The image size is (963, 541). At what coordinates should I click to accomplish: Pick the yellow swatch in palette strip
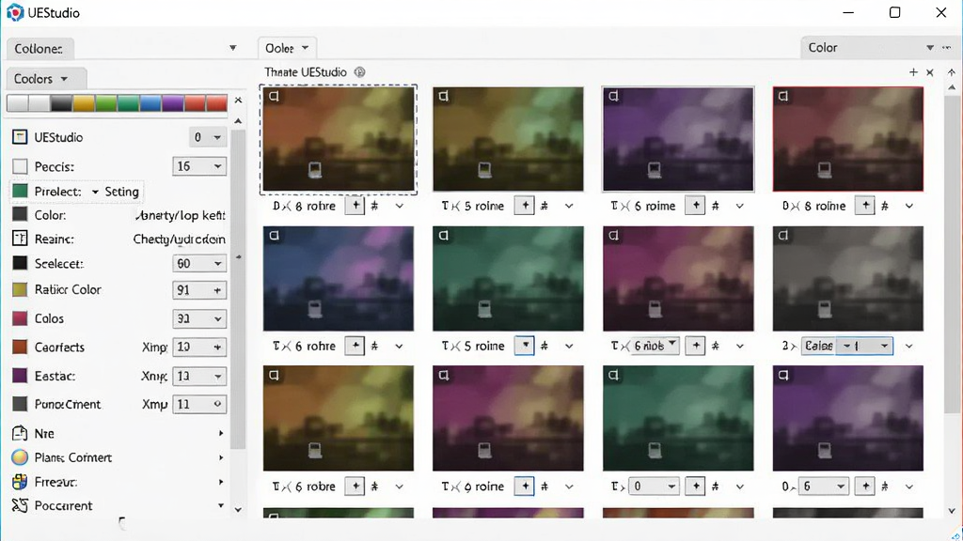pyautogui.click(x=84, y=103)
